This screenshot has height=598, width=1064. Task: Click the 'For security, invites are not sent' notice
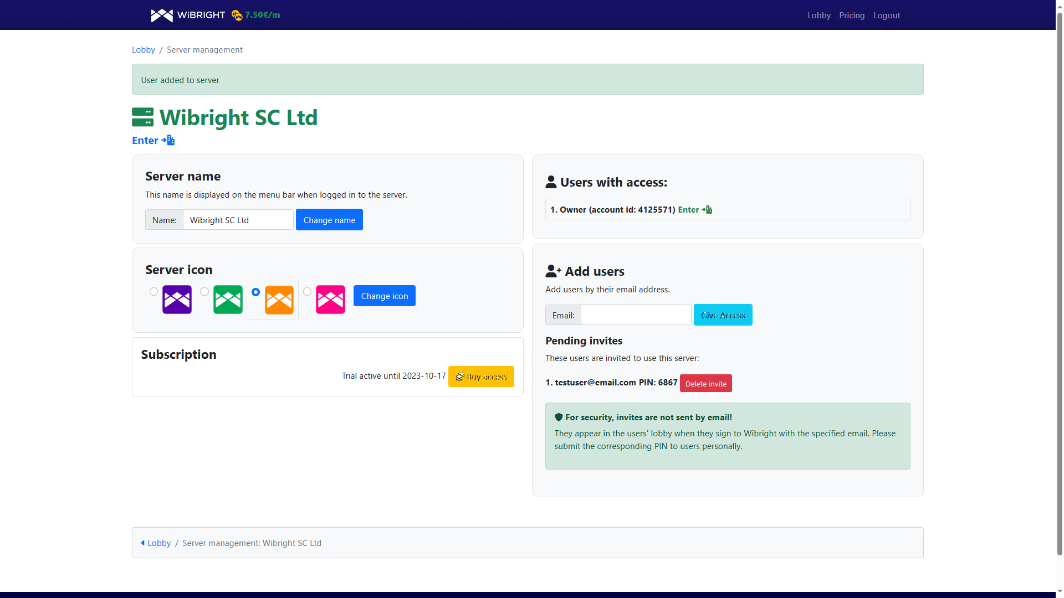(728, 436)
